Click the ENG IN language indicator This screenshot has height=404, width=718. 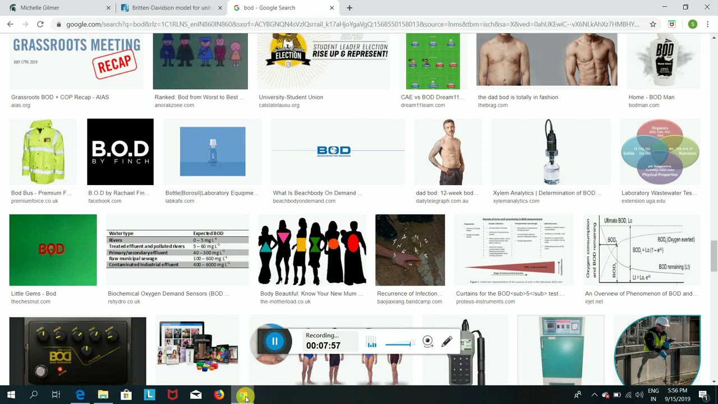point(653,395)
